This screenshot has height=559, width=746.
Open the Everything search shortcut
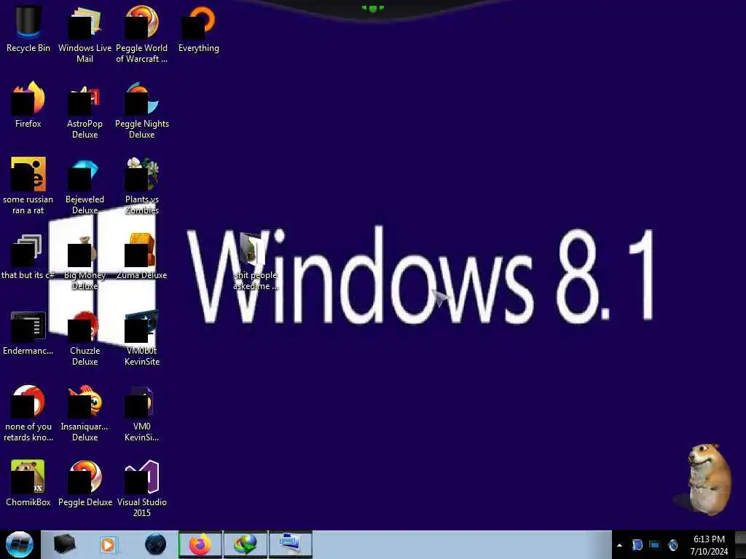199,29
